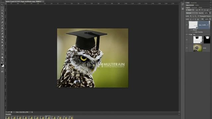Hide the owl photo layer
This screenshot has height=119, width=212.
pos(187,48)
